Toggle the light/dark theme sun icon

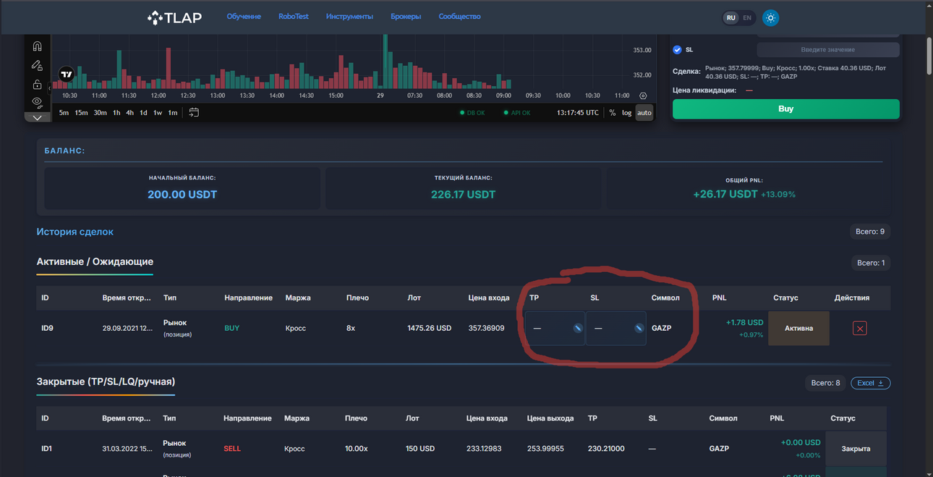771,17
